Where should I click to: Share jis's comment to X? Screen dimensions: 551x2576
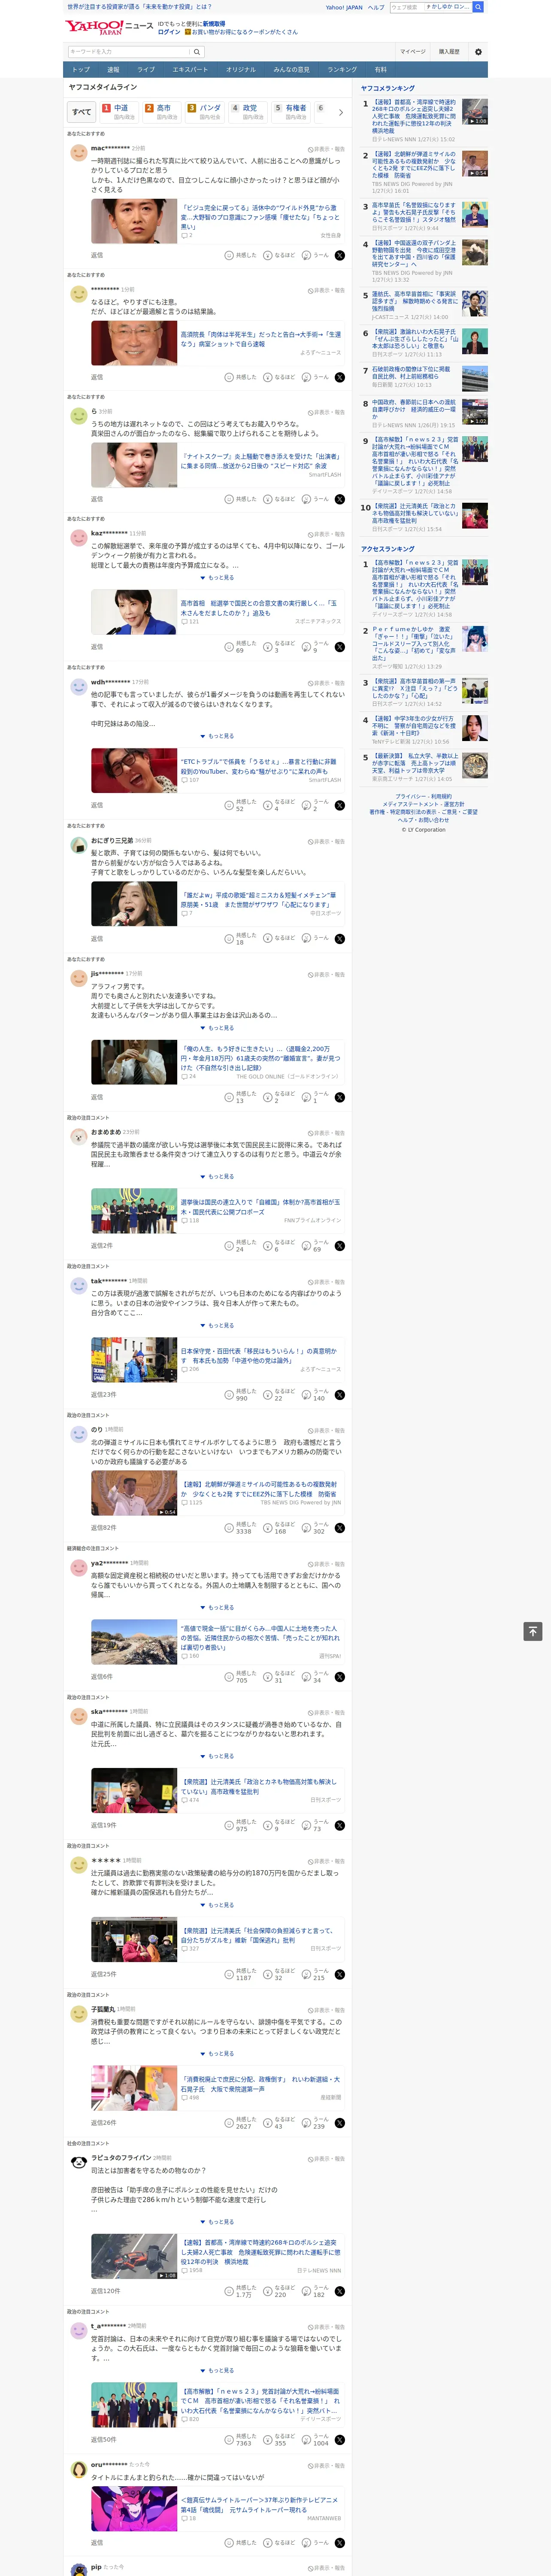click(x=340, y=1097)
